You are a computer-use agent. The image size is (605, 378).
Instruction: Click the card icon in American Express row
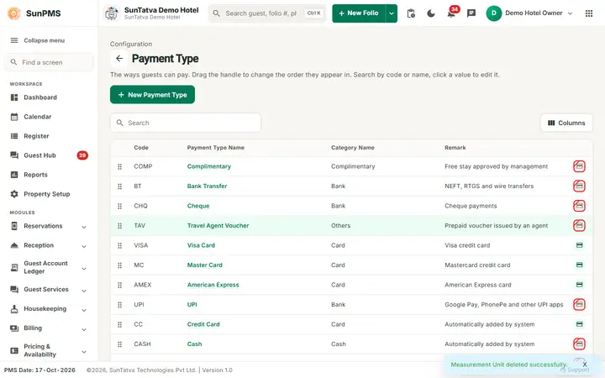pyautogui.click(x=579, y=285)
